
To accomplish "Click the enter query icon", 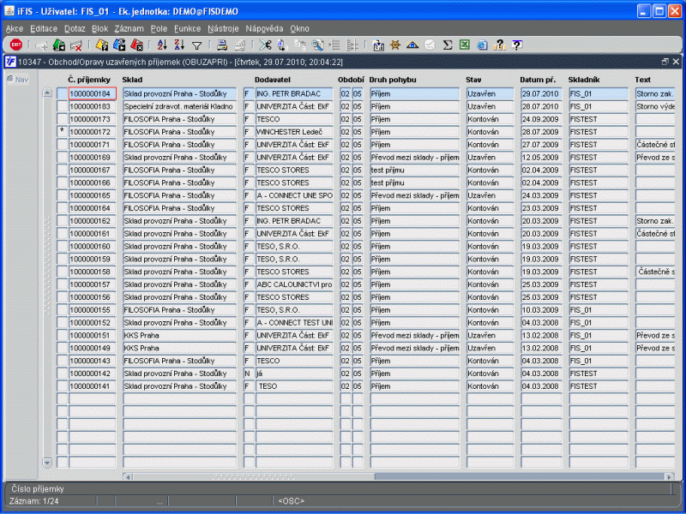I will [x=101, y=45].
